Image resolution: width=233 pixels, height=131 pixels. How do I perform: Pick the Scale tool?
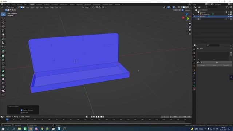(3, 31)
